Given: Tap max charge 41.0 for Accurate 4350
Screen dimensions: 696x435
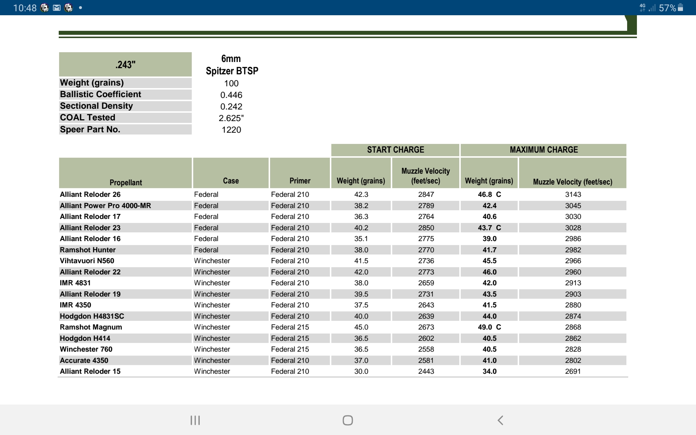Looking at the screenshot, I should [489, 360].
